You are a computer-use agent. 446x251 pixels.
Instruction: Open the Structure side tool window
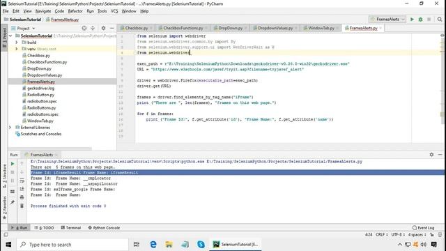(x=4, y=176)
